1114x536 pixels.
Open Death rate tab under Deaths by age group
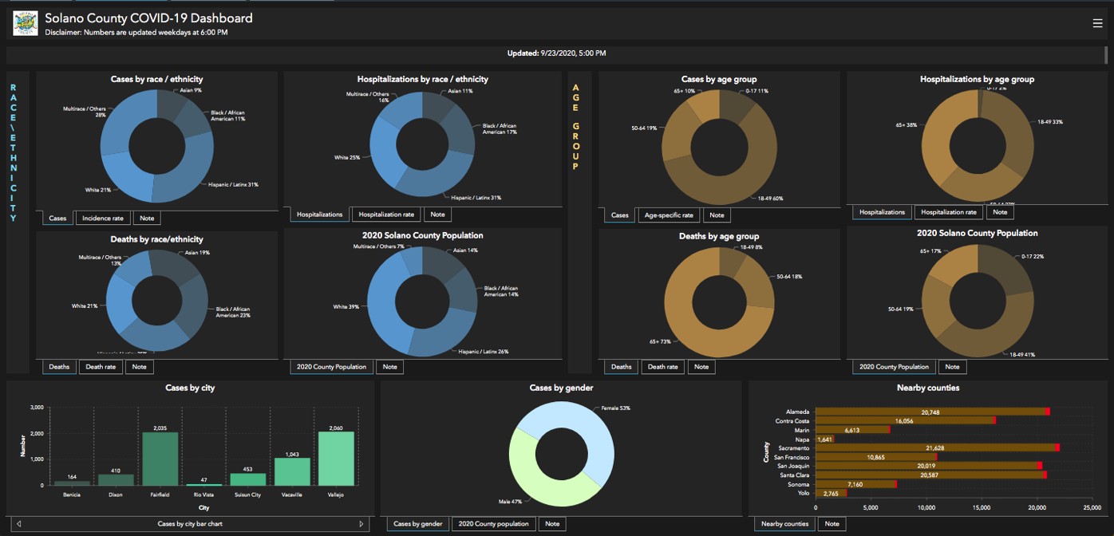(x=662, y=367)
